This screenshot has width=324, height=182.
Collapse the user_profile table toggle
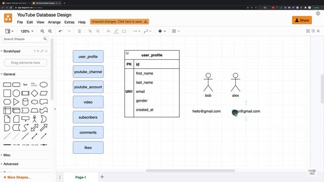click(127, 53)
